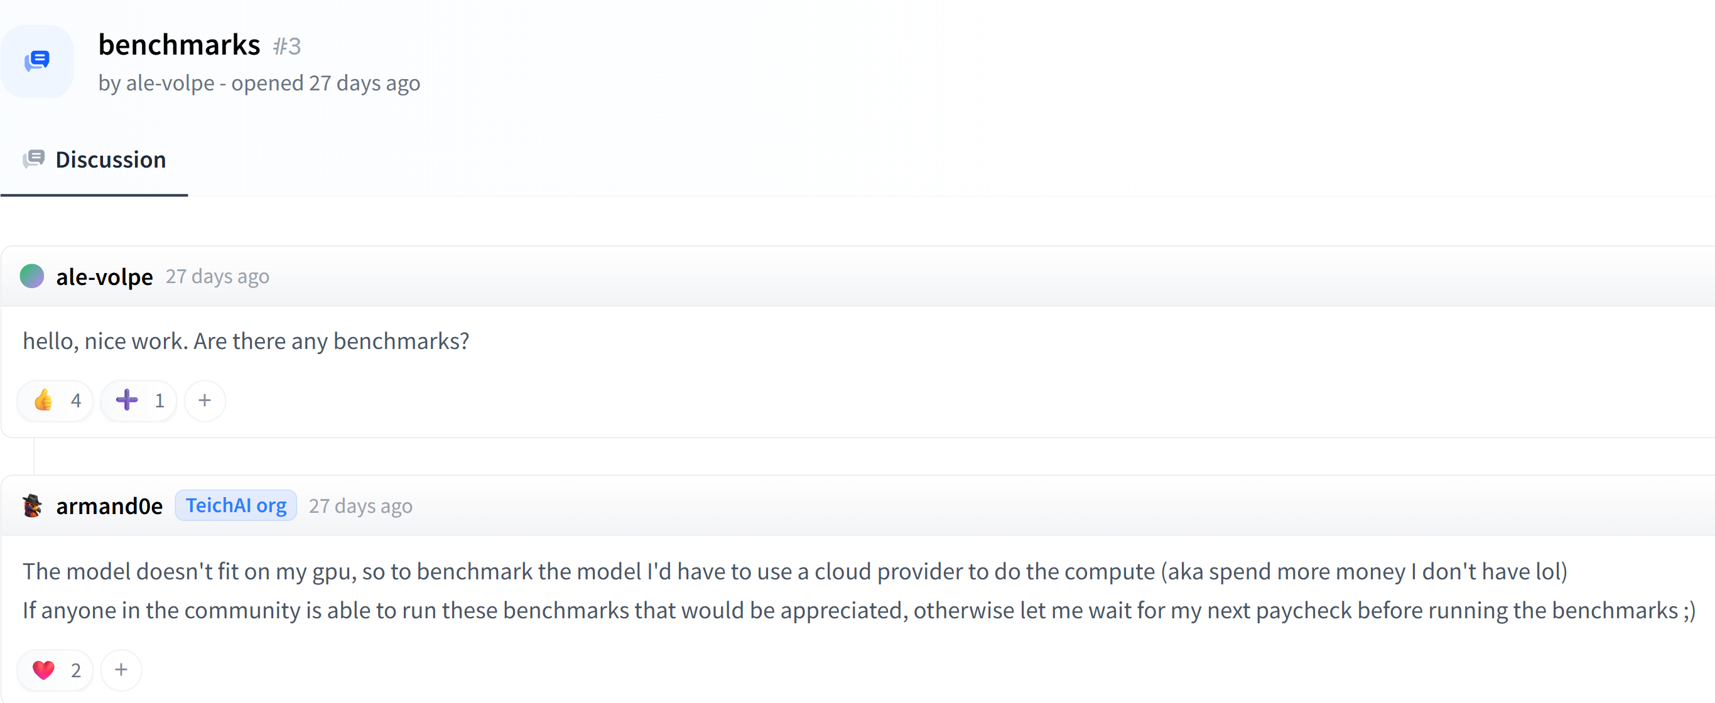
Task: Click the #3 discussion number
Action: pos(287,46)
